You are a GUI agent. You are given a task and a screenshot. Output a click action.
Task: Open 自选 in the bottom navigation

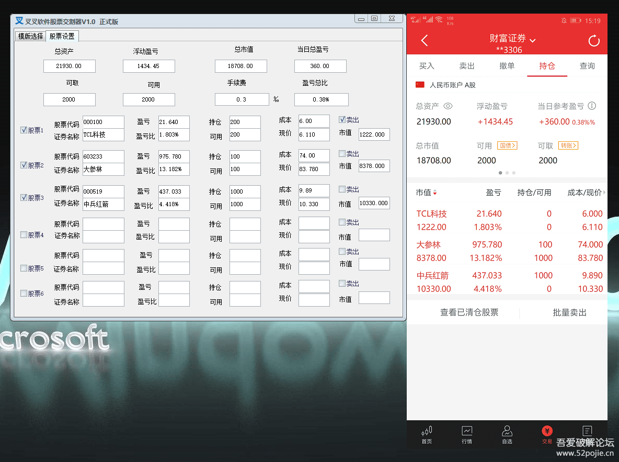(507, 434)
